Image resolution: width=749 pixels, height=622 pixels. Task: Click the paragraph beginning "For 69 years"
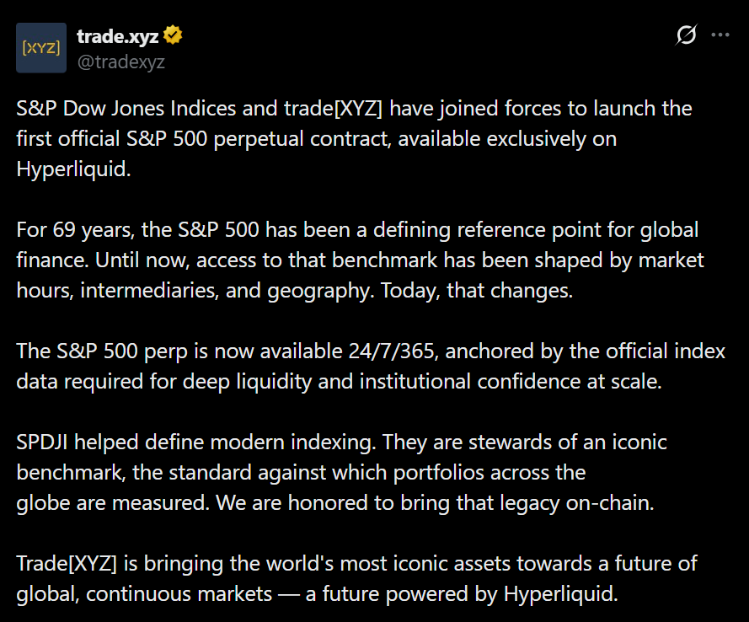354,260
